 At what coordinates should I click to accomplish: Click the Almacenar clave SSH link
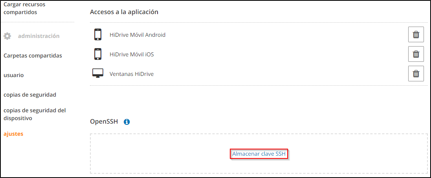(x=259, y=154)
